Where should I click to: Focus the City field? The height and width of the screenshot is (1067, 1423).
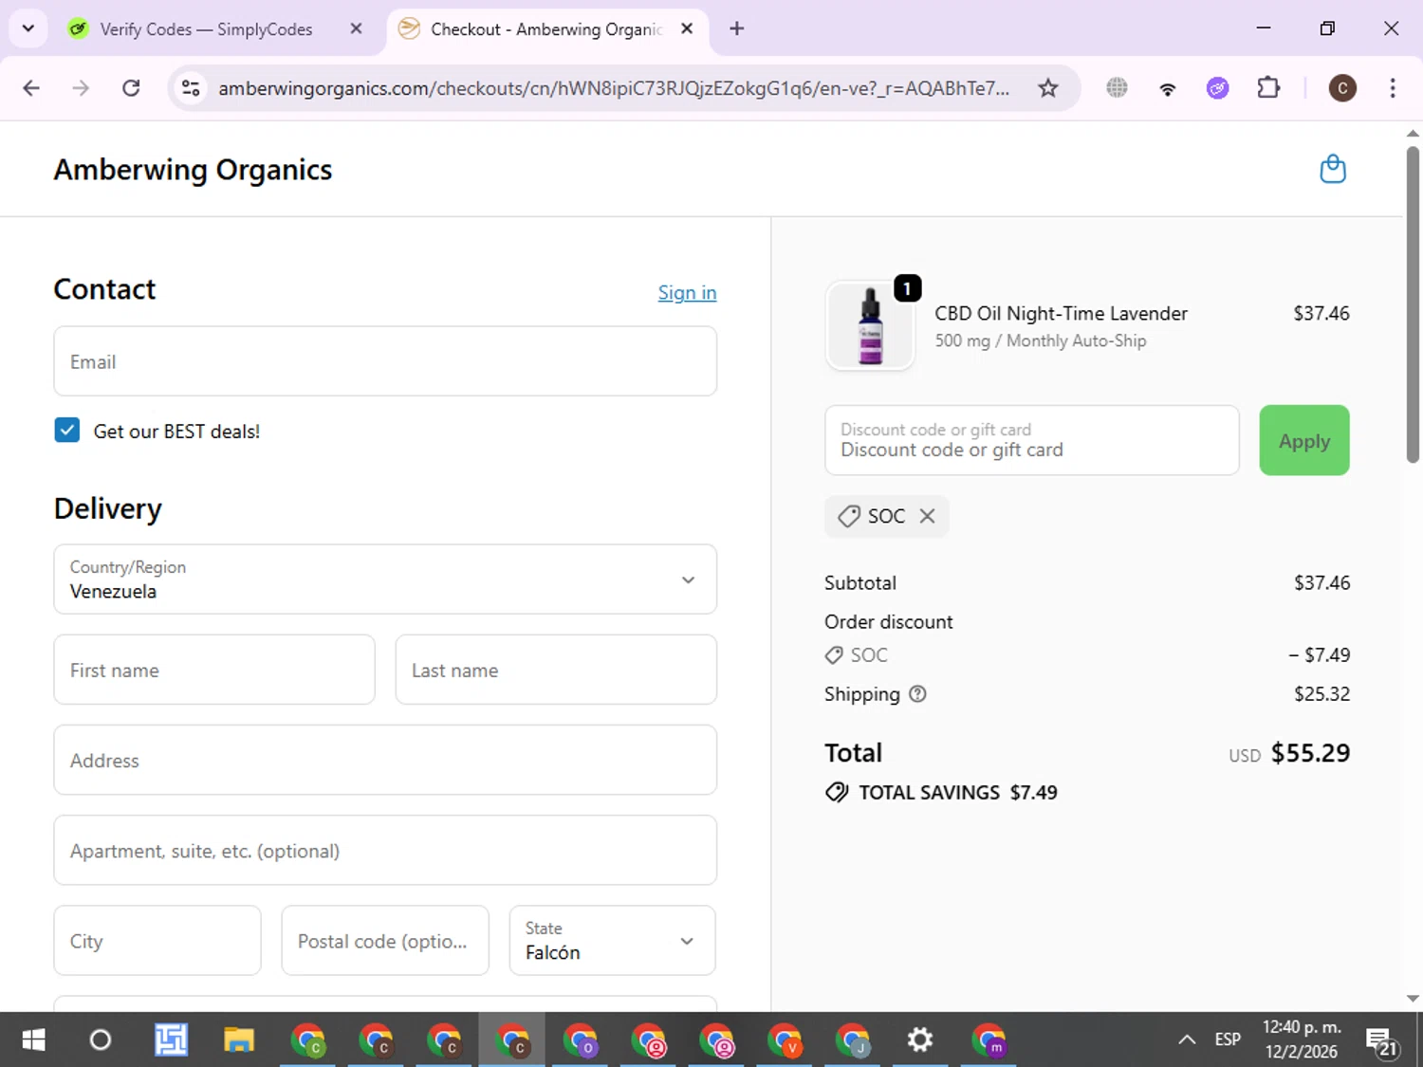[x=157, y=940]
